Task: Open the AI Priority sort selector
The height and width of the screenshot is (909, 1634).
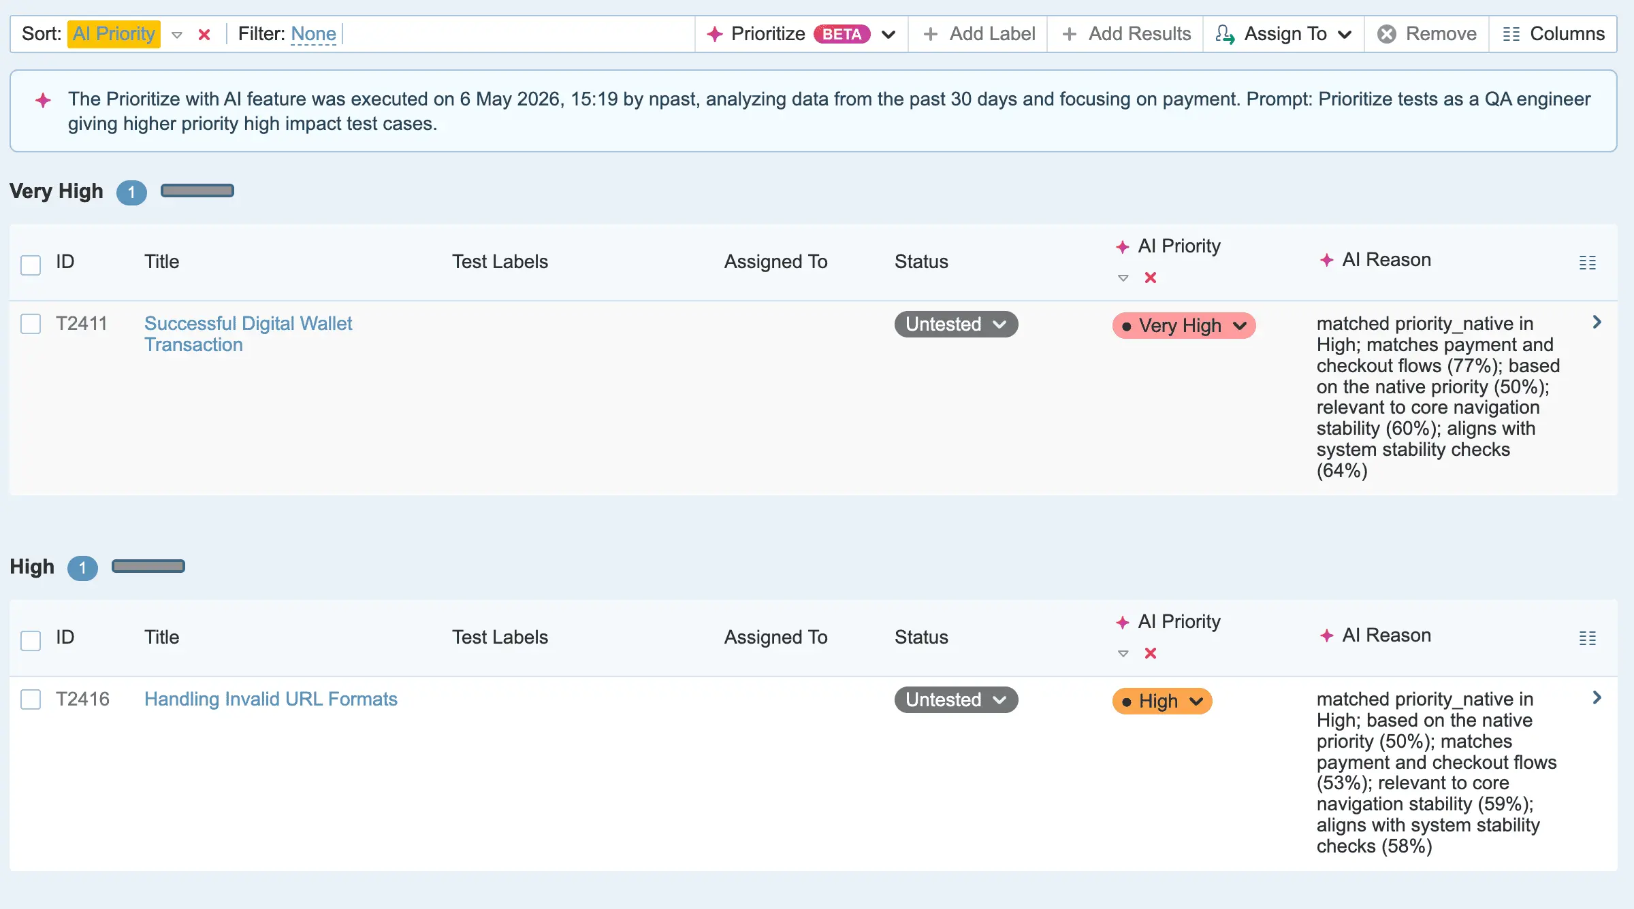Action: (114, 34)
